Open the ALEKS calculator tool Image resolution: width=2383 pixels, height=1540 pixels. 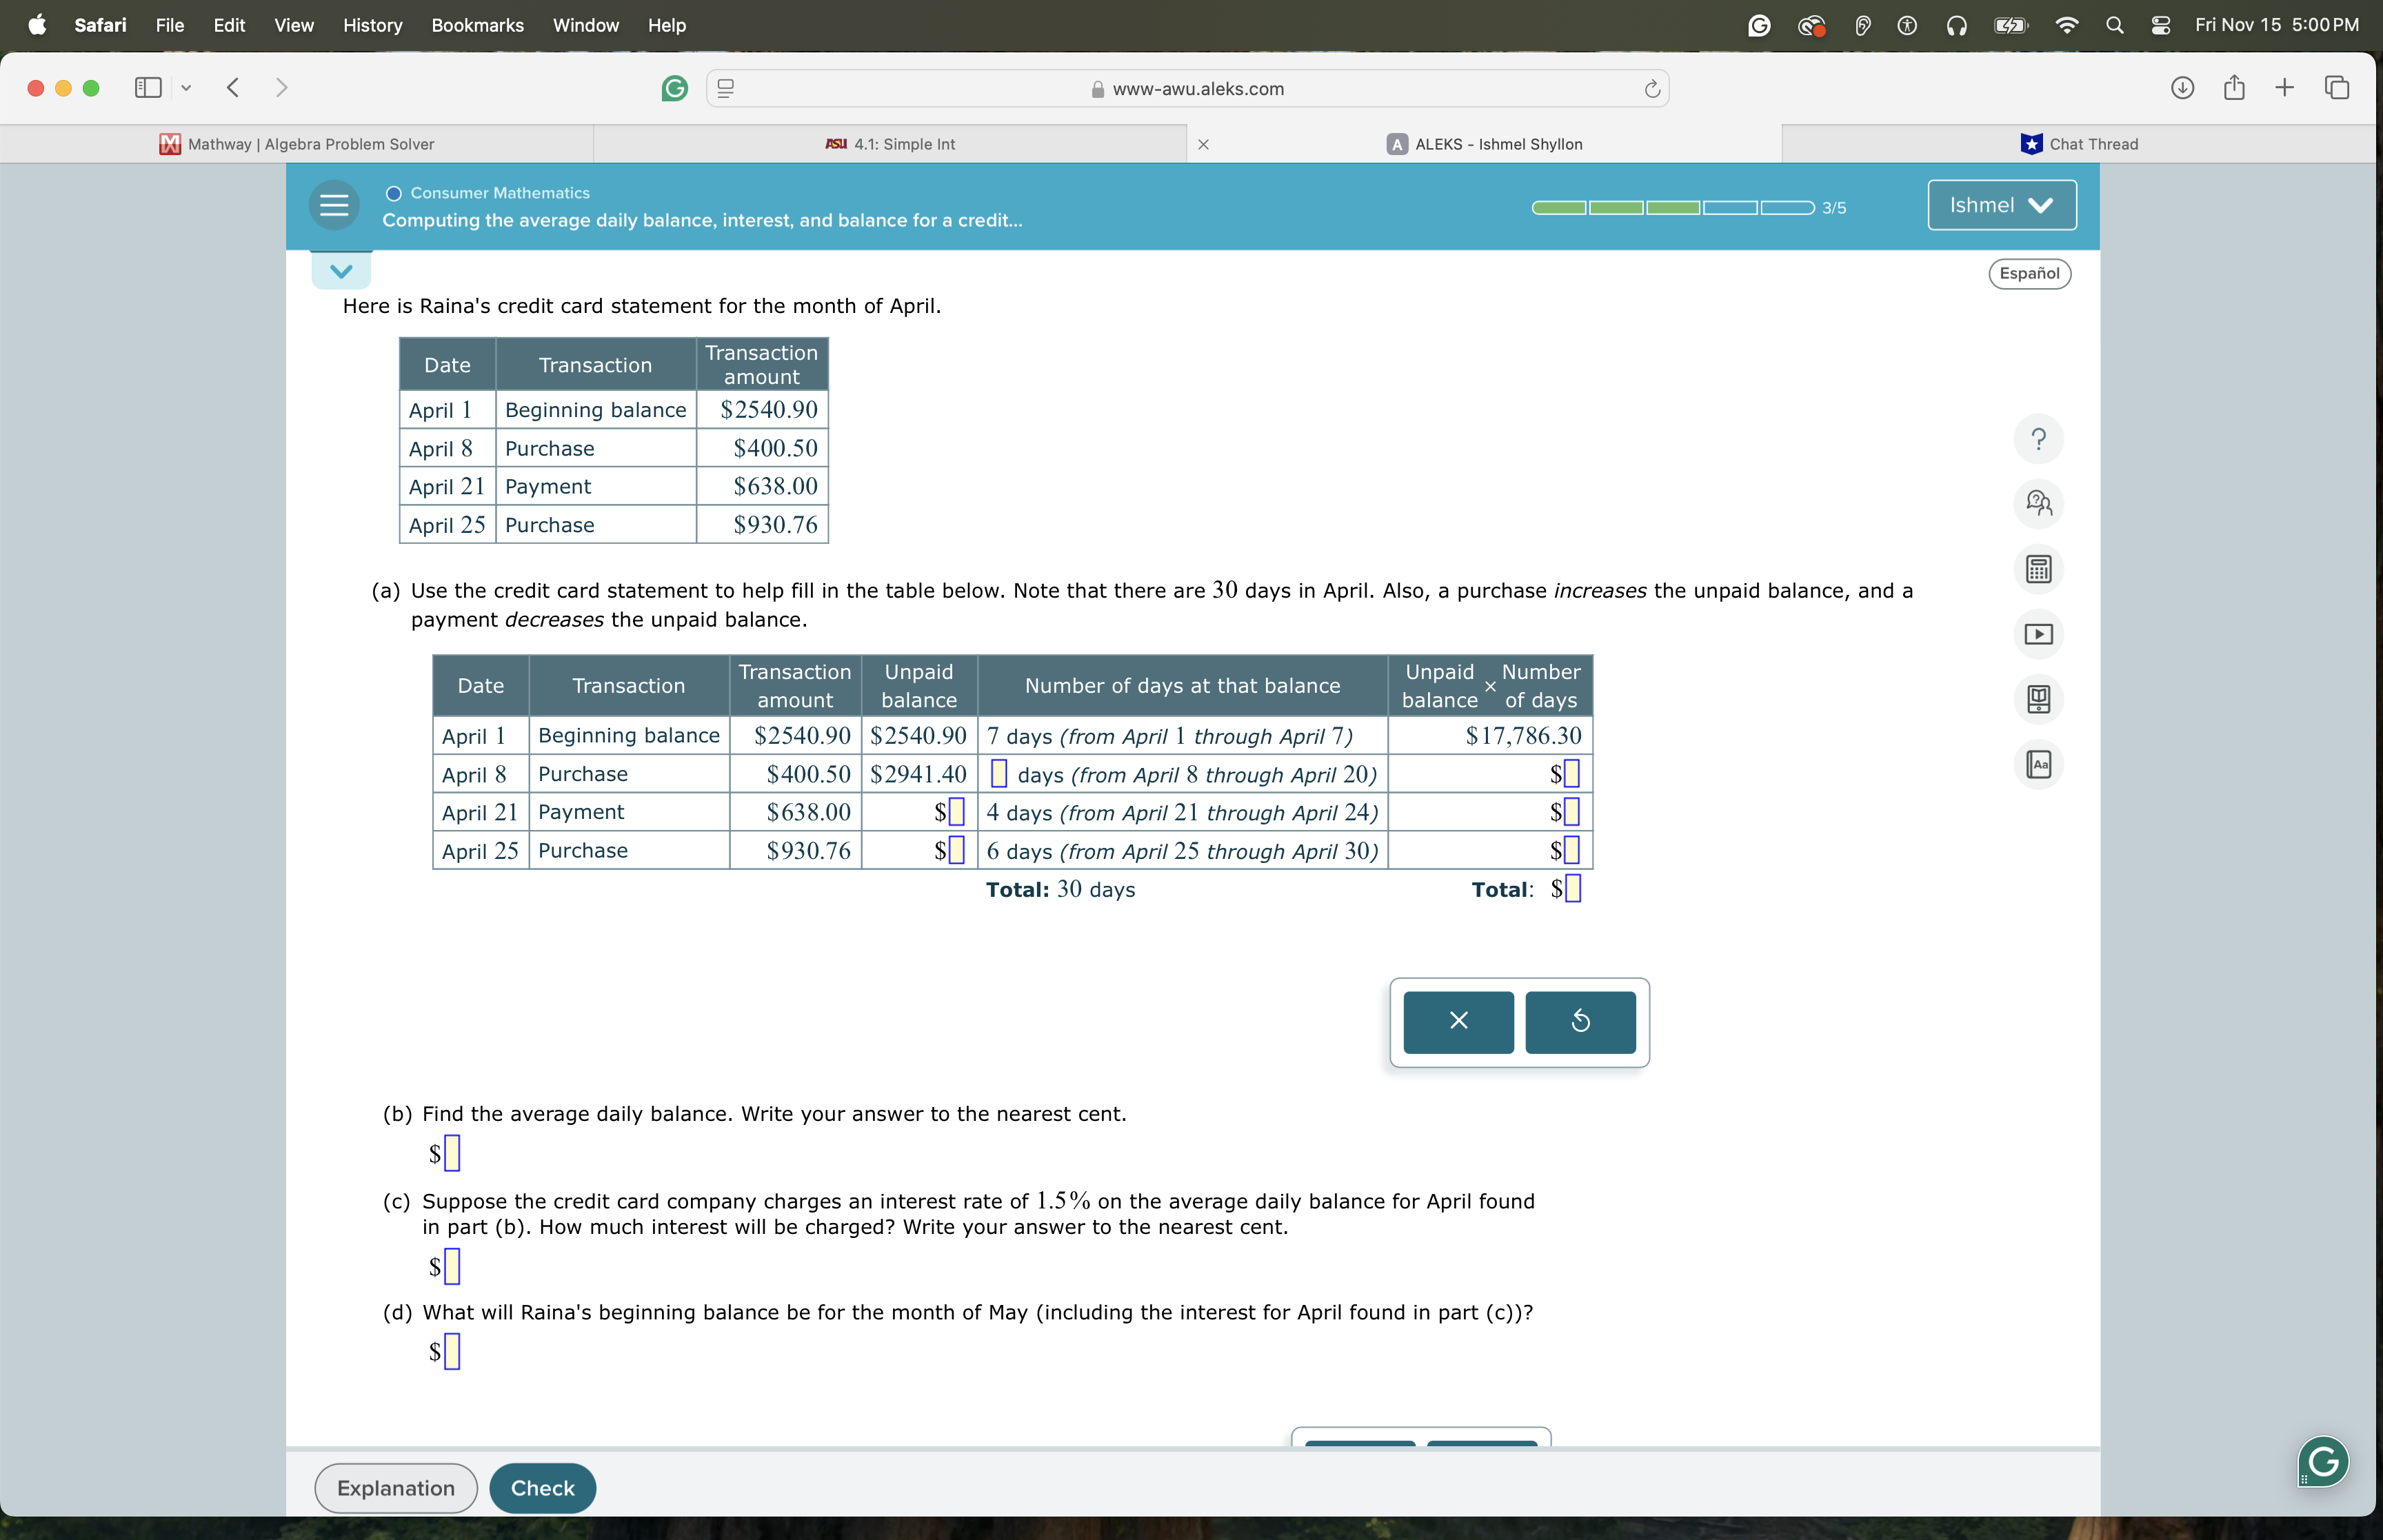(x=2037, y=569)
